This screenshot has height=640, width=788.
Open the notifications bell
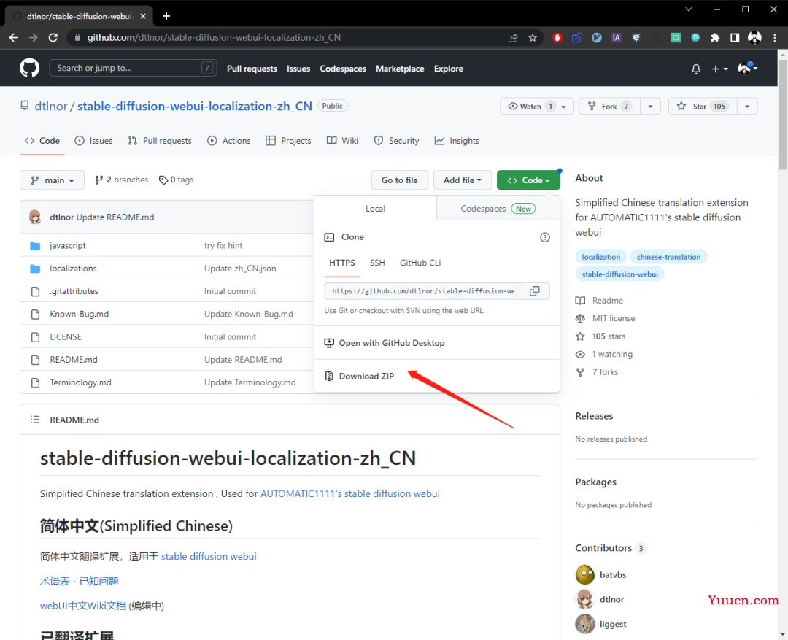pos(695,69)
